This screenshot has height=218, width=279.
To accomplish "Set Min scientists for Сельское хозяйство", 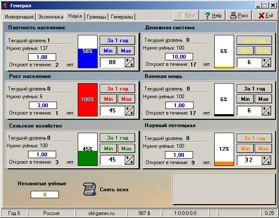I will pyautogui.click(x=108, y=148).
